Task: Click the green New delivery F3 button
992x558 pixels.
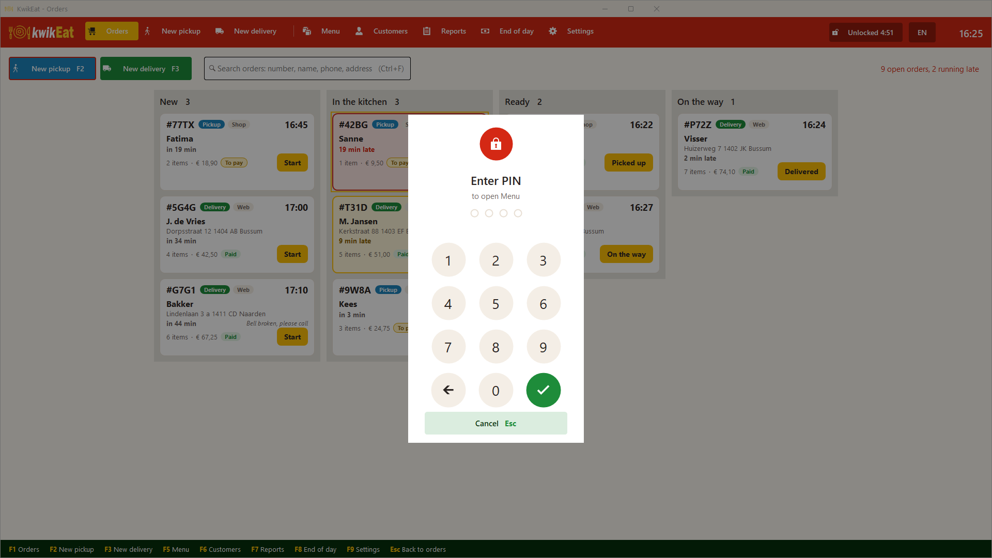Action: (146, 69)
